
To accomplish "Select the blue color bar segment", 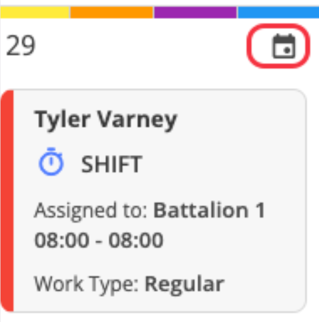I will tap(279, 12).
